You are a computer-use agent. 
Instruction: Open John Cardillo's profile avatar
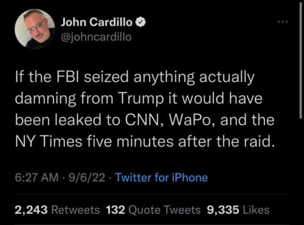[35, 29]
